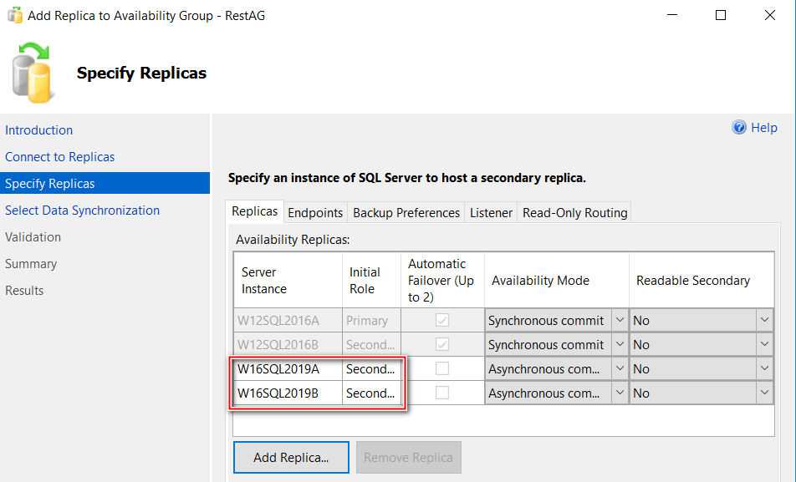Click the title bar application icon
The width and height of the screenshot is (796, 482).
tap(14, 15)
